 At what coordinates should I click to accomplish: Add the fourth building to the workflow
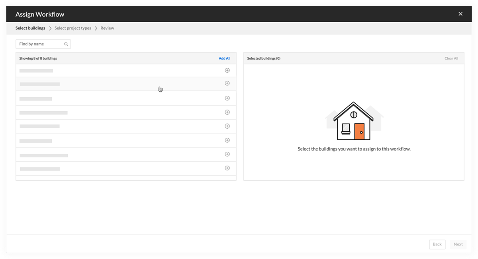pyautogui.click(x=227, y=112)
